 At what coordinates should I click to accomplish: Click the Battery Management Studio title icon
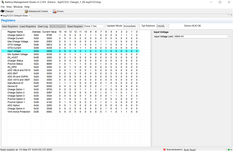pyautogui.click(x=3, y=2)
